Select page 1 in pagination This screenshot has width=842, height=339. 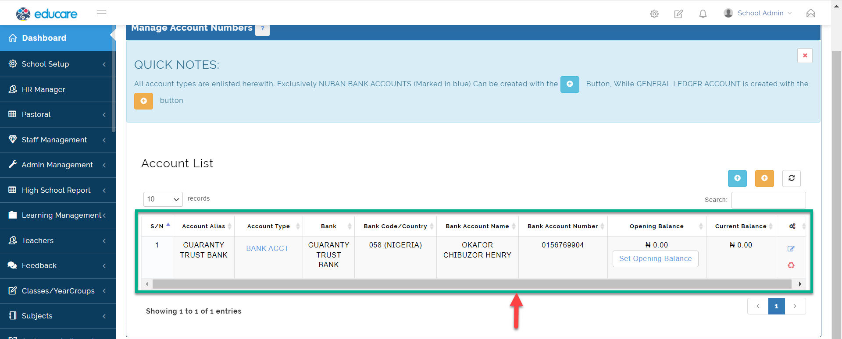point(776,306)
